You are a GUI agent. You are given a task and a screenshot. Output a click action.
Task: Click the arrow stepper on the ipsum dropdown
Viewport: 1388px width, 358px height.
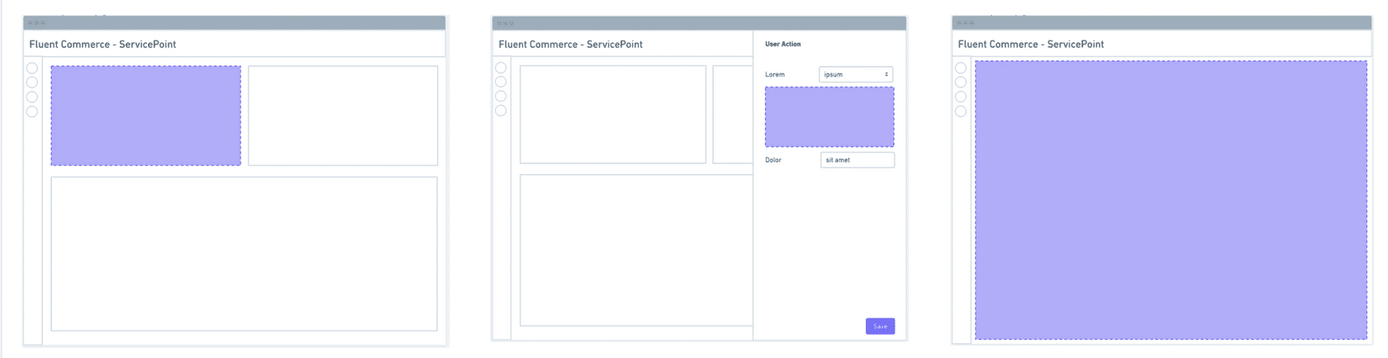(x=887, y=74)
